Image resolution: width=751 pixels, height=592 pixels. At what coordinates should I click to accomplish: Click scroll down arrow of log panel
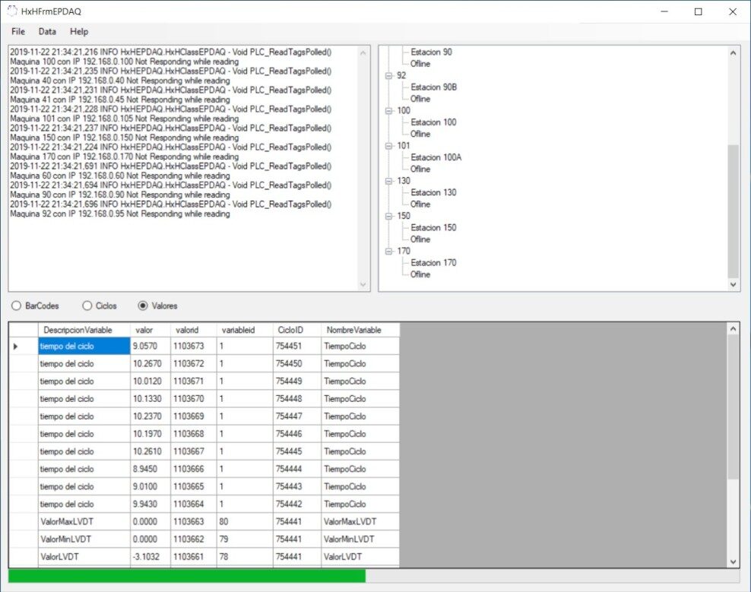coord(363,284)
